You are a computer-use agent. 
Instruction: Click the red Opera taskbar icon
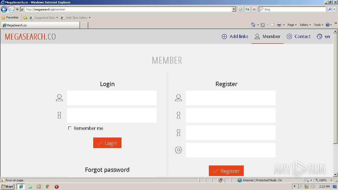(57, 187)
